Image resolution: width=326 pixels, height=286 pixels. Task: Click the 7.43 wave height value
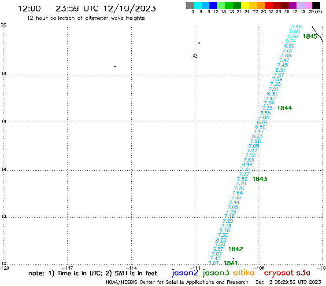[x=215, y=258]
